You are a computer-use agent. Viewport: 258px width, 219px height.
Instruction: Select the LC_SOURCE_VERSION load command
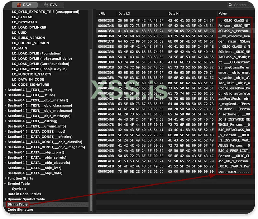30,43
